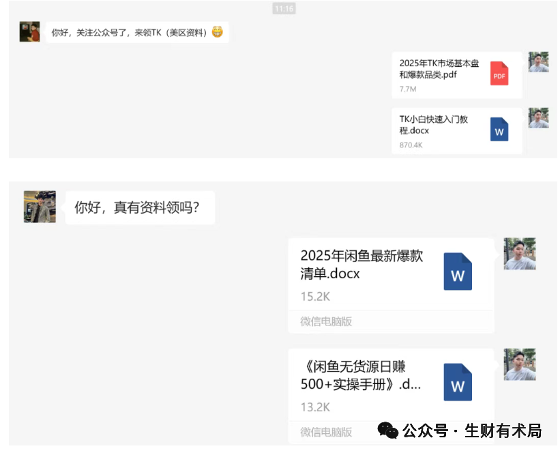Click avatar next to the TK市场基本盘 PDF message
The image size is (560, 453).
coord(538,62)
